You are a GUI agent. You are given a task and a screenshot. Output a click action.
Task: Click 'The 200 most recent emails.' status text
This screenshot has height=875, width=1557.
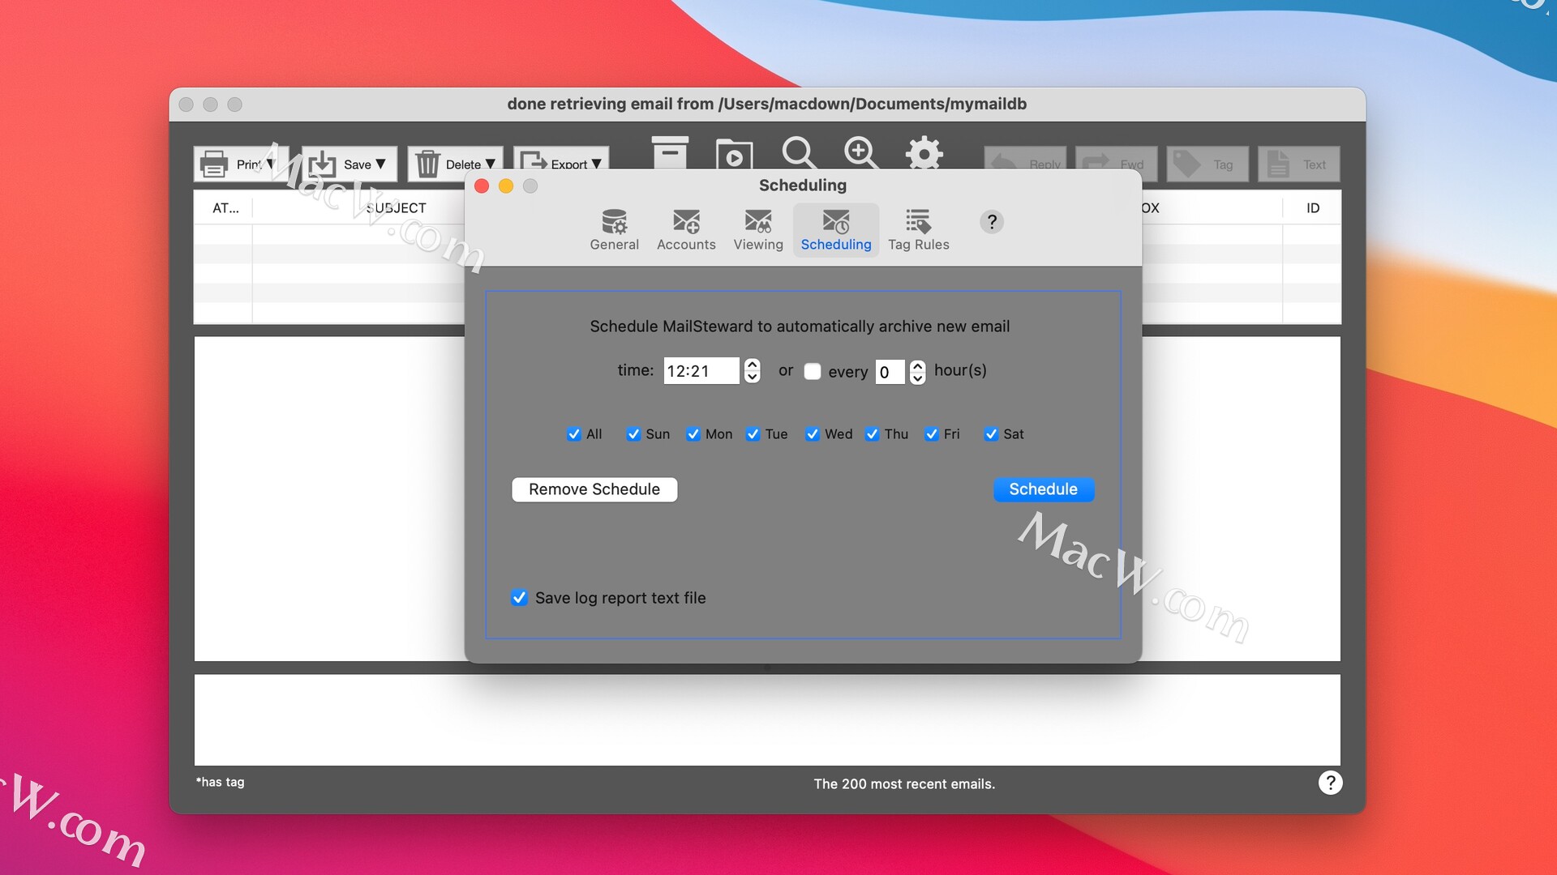904,784
